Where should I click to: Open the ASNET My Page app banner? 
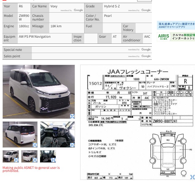click(x=176, y=25)
